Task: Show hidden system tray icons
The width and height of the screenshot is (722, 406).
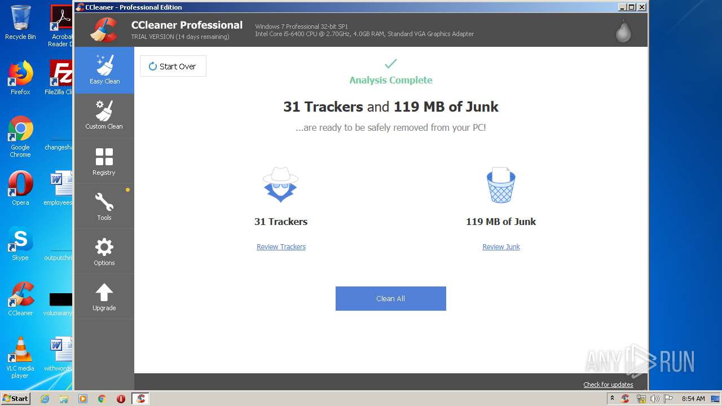Action: pyautogui.click(x=612, y=399)
